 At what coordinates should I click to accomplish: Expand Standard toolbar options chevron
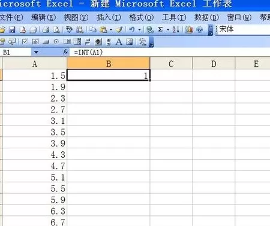tap(211, 30)
